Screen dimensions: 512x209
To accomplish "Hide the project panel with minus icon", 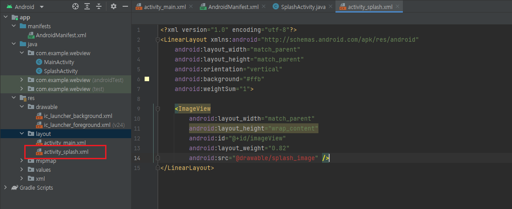I will tap(125, 7).
